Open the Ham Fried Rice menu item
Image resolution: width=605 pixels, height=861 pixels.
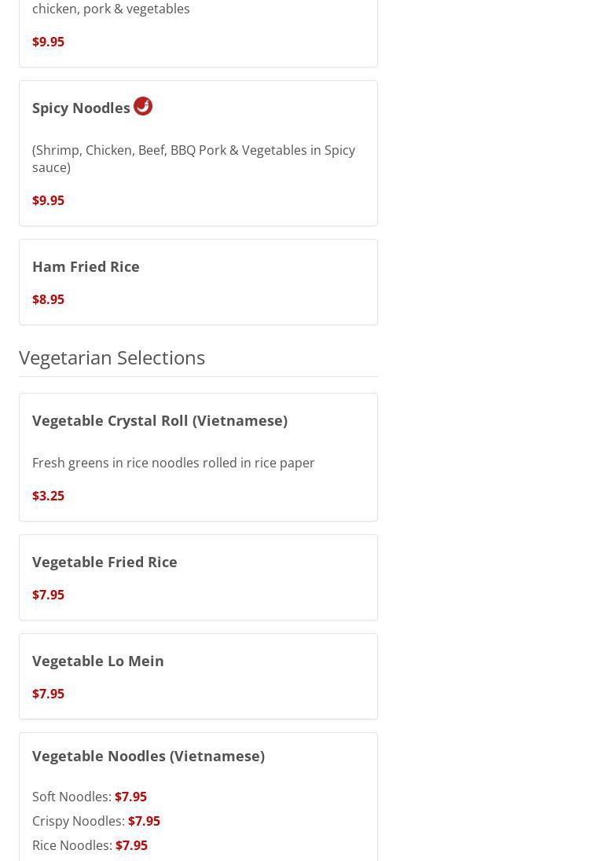tap(86, 266)
